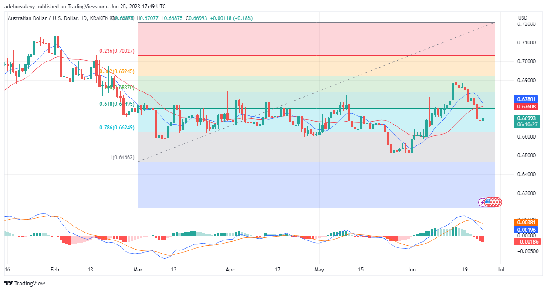This screenshot has width=547, height=291.
Task: Select the orange 0.00381 indicator value tag
Action: [x=527, y=222]
